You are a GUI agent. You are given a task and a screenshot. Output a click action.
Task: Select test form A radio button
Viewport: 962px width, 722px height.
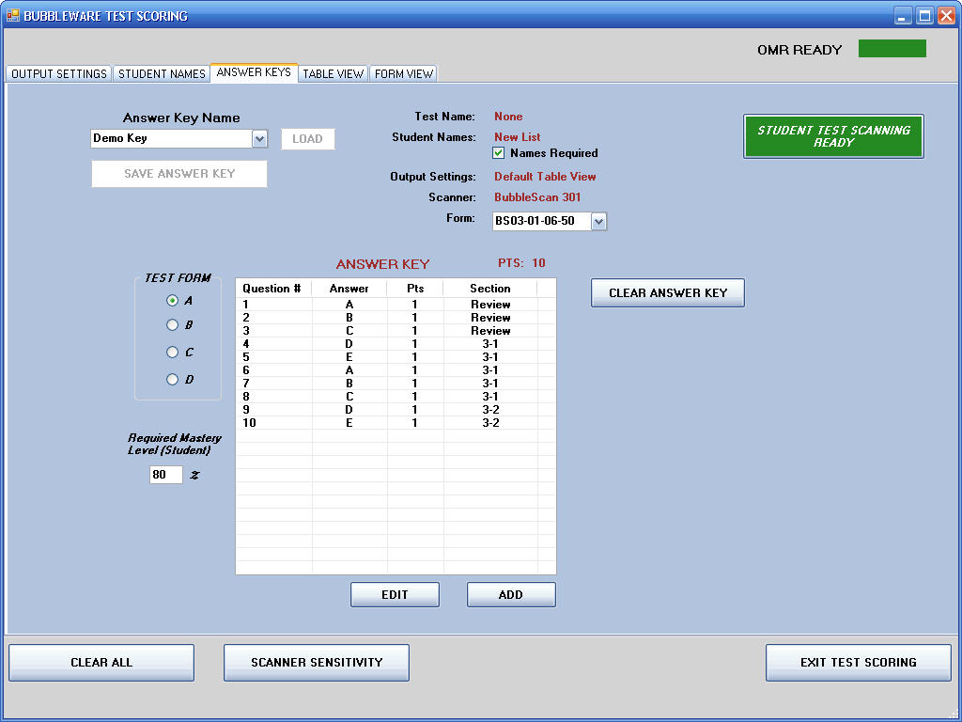[173, 300]
